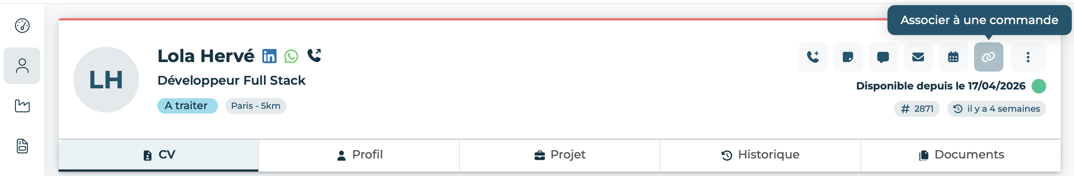1074x176 pixels.
Task: Schedule a meeting with calendar button
Action: [953, 57]
